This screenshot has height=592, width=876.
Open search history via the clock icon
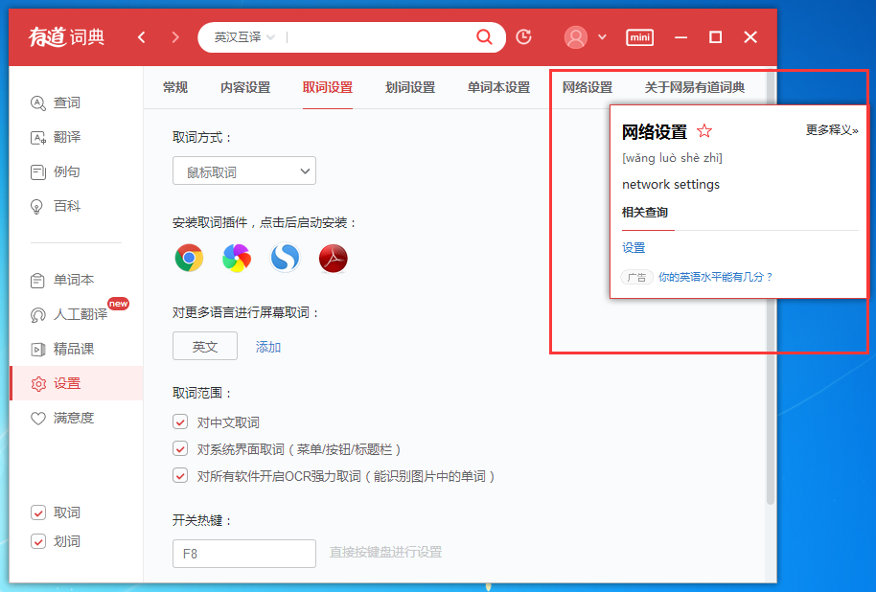coord(523,36)
